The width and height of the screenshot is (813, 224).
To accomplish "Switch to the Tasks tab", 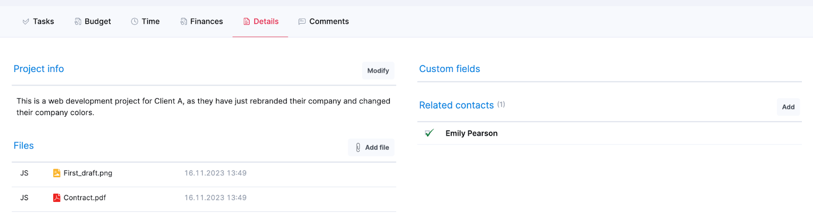I will 38,21.
